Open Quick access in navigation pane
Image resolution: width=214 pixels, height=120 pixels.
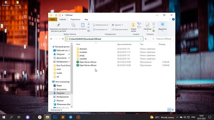point(61,47)
